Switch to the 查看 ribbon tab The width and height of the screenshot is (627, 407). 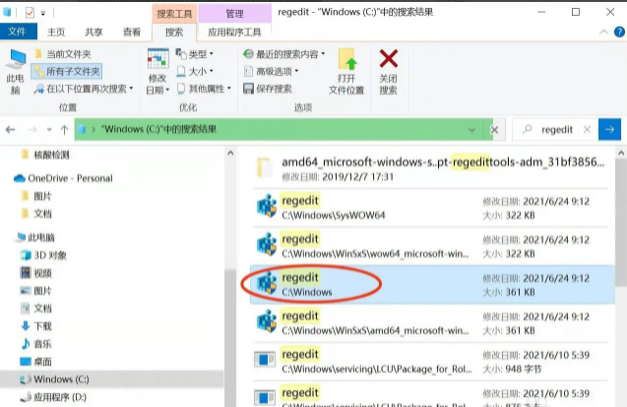131,32
